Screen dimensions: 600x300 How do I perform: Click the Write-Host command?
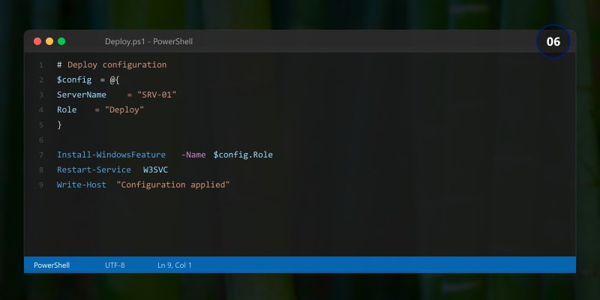pos(82,184)
